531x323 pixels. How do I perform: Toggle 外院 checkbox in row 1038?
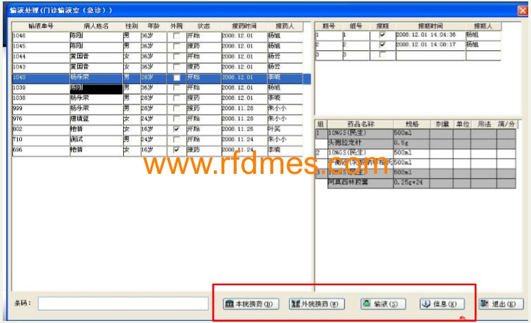pos(177,98)
